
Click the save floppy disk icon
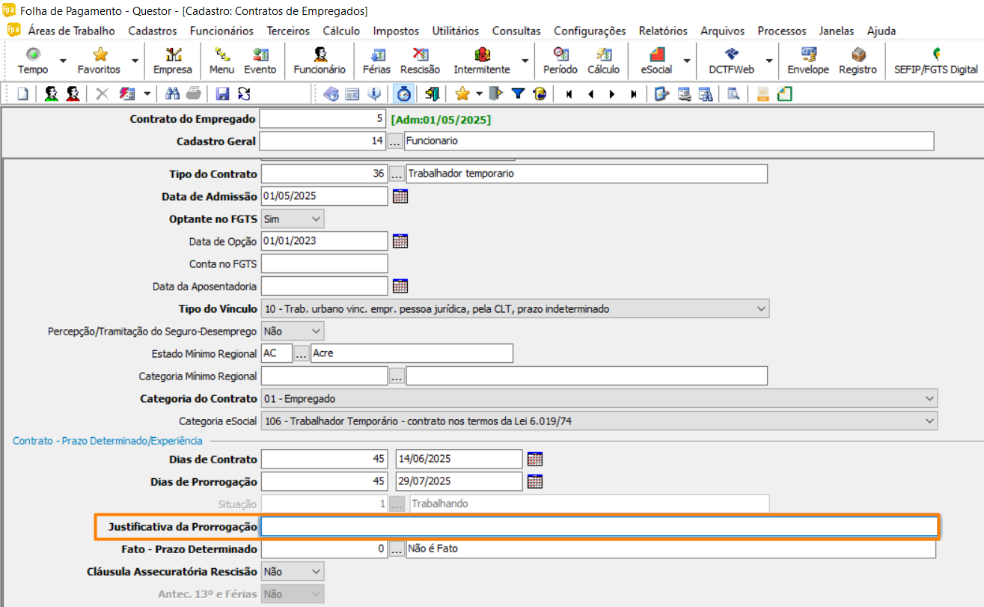click(x=222, y=94)
